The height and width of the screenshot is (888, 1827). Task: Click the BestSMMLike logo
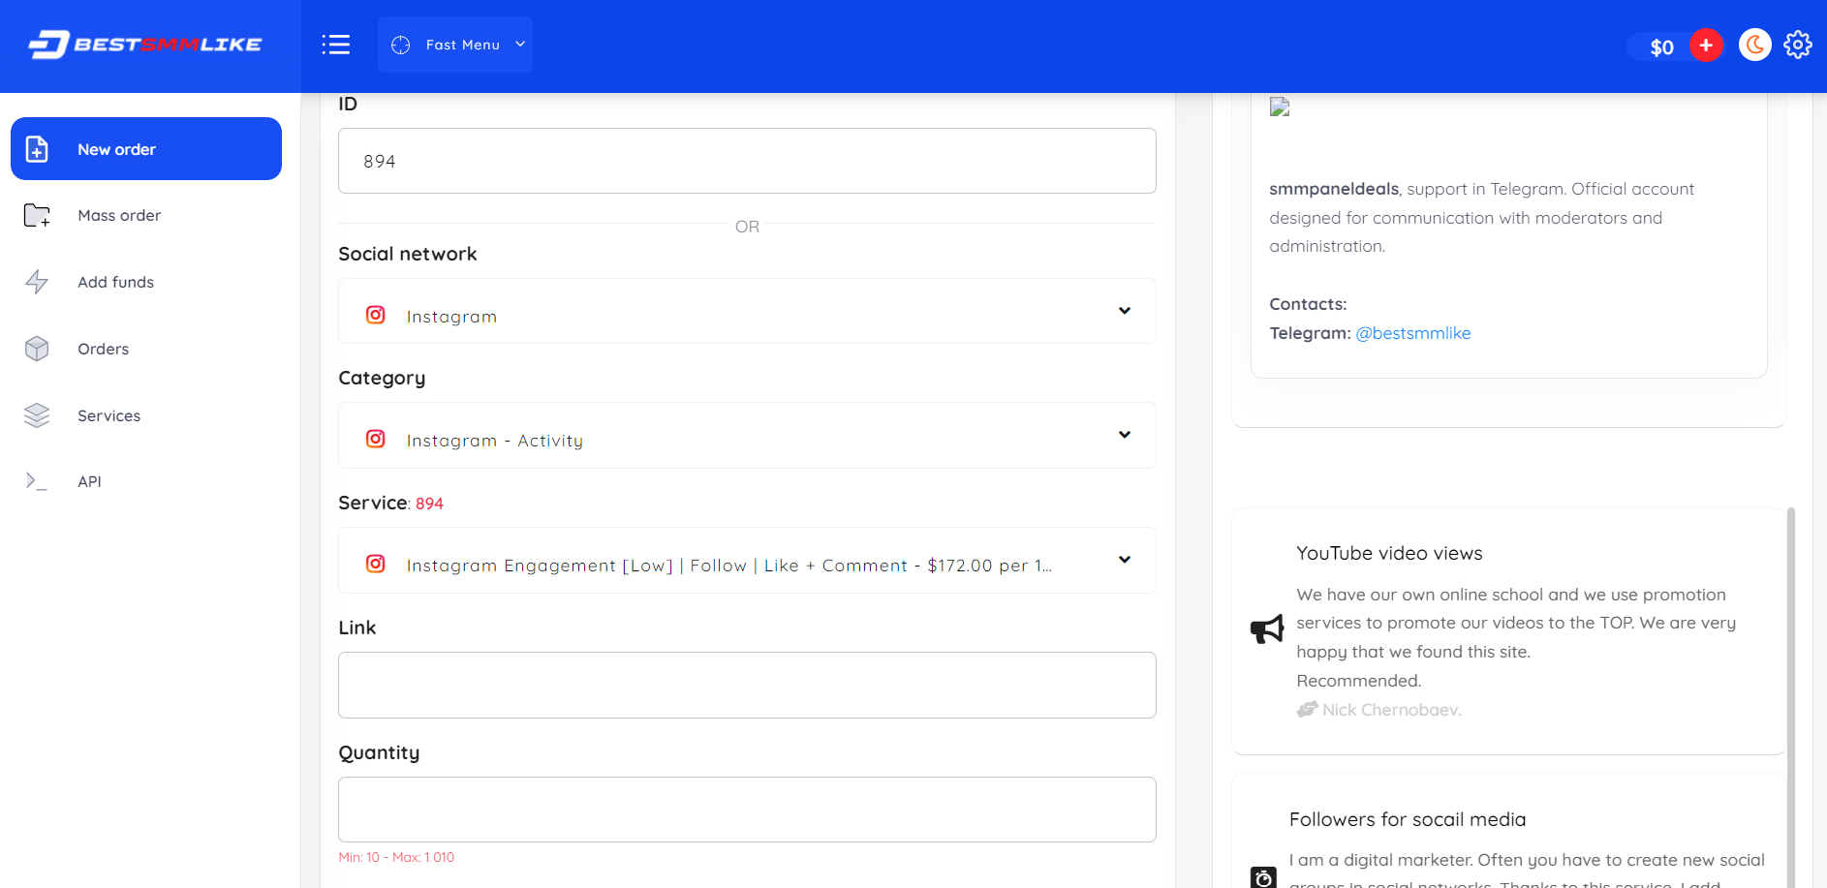click(x=145, y=45)
